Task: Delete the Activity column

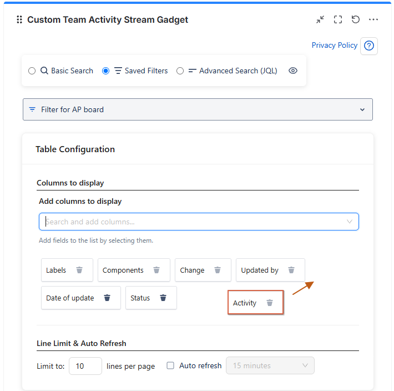Action: coord(270,303)
